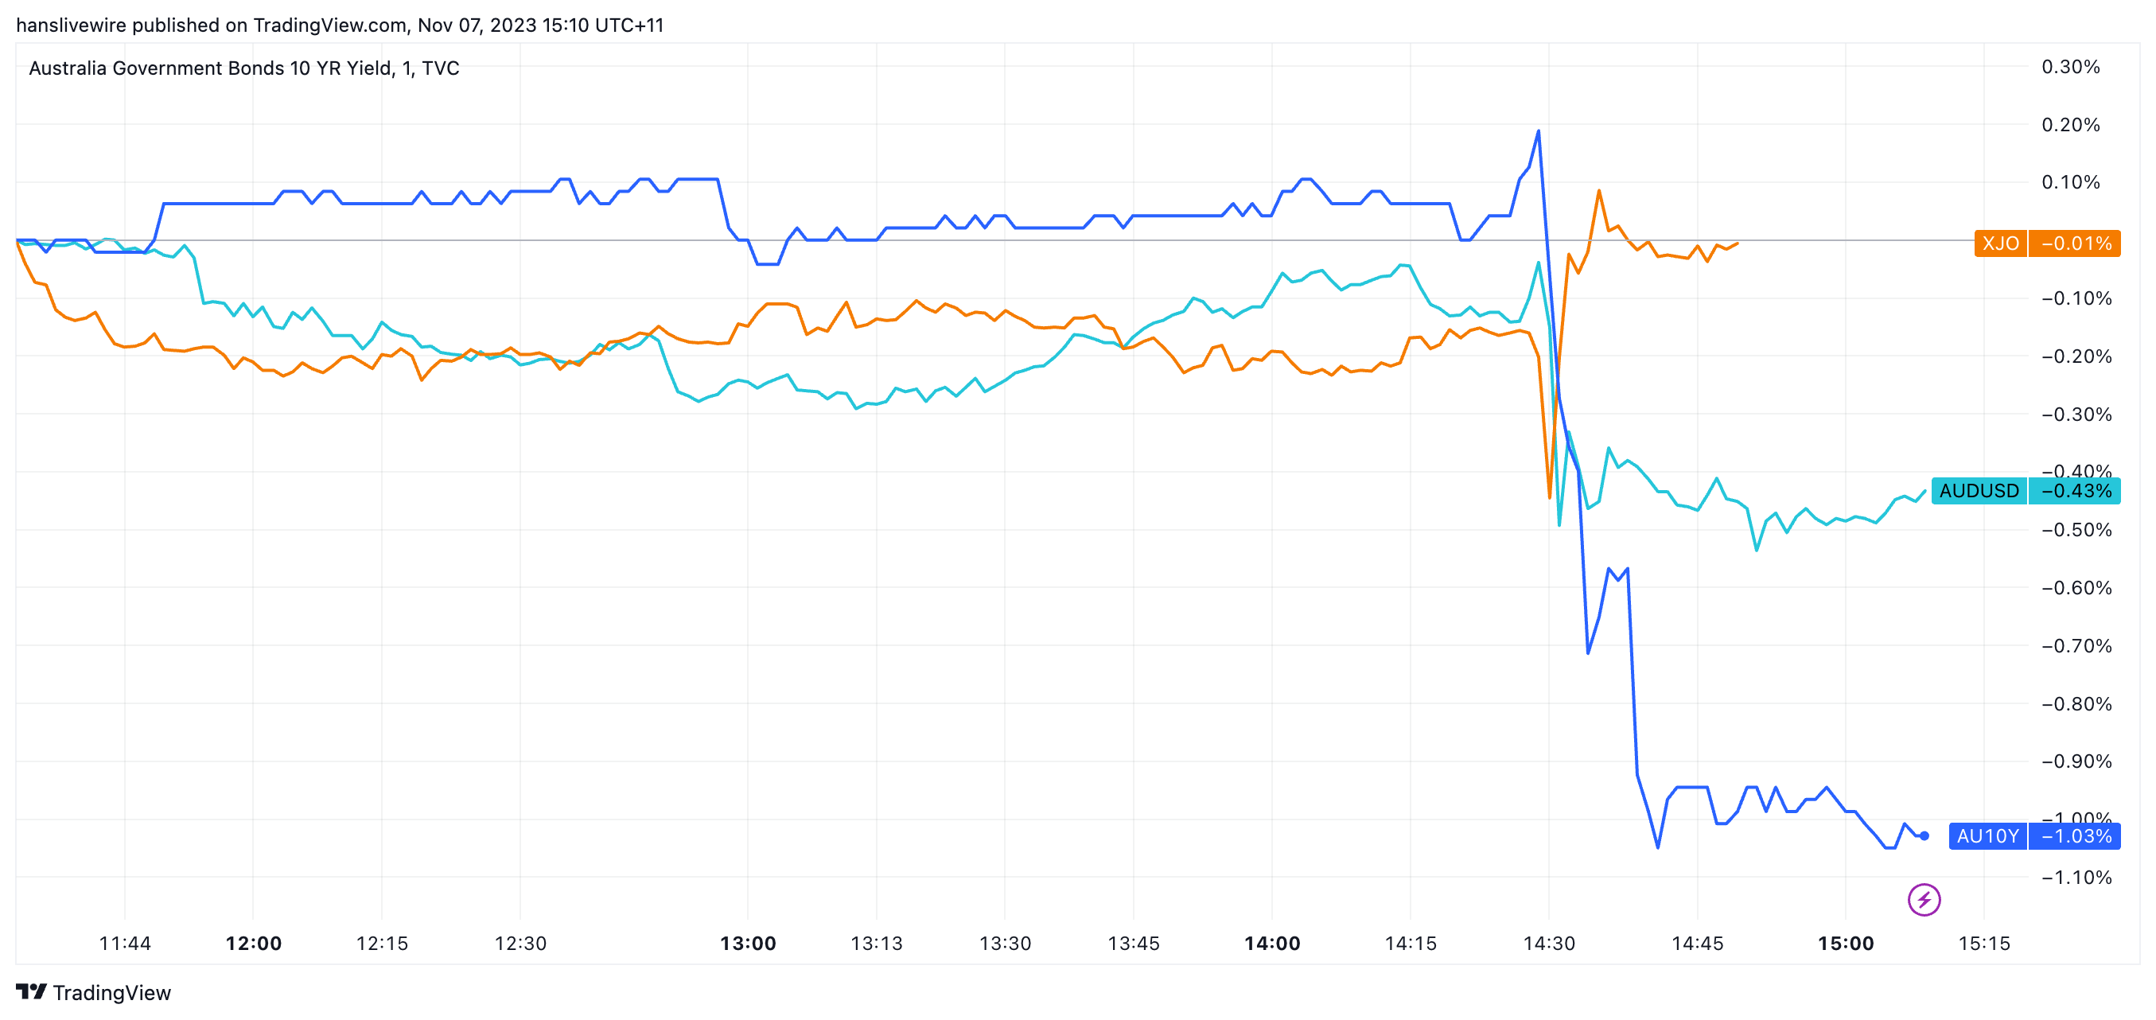
Task: Click the 12:00 time axis label
Action: pos(253,943)
